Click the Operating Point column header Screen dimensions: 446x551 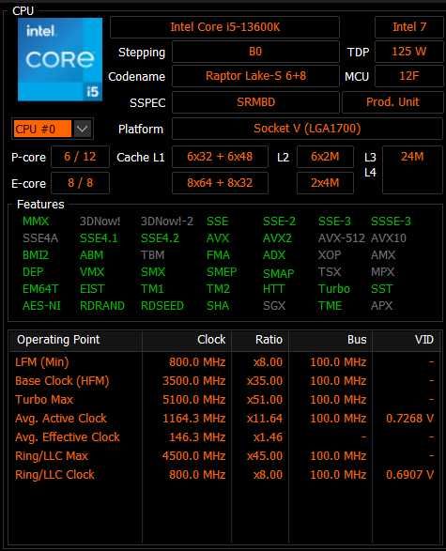point(75,340)
